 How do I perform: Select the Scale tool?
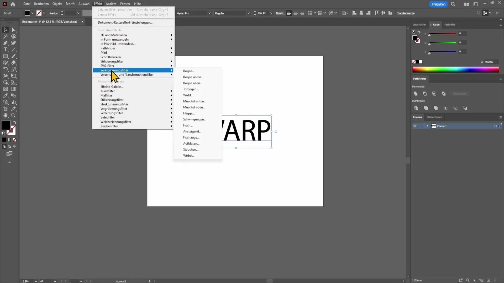[x=14, y=69]
